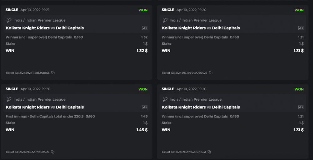Open stats icon on bet with ticket ending 060426
Screen dimensions: 313x160
(x=301, y=28)
